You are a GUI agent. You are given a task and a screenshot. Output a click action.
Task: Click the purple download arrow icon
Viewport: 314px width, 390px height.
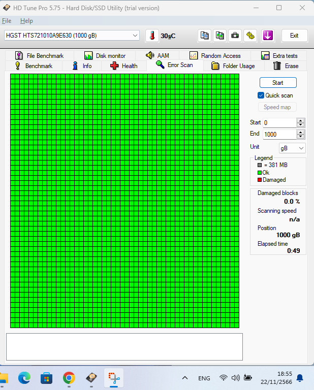(268, 36)
